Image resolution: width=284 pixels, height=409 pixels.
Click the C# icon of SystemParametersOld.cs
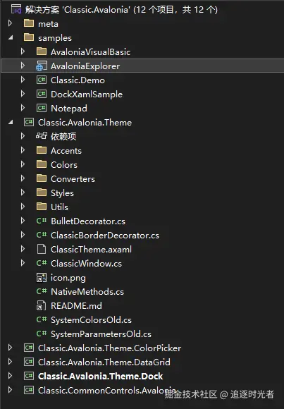coord(42,334)
